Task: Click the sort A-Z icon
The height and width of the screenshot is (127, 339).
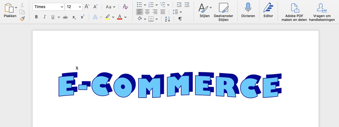Action: 168,19
